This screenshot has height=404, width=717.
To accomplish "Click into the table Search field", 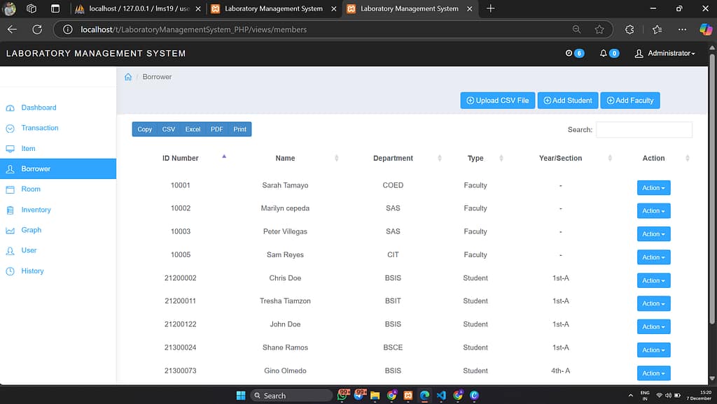I will pos(643,130).
